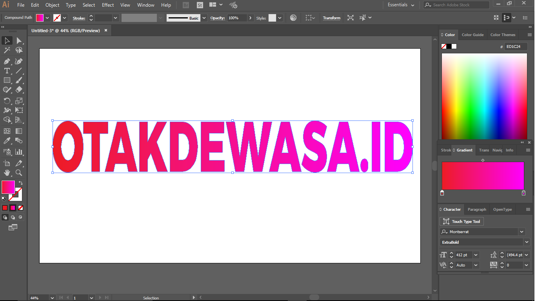This screenshot has height=301, width=536.
Task: Select the Gradient tool
Action: [x=19, y=131]
